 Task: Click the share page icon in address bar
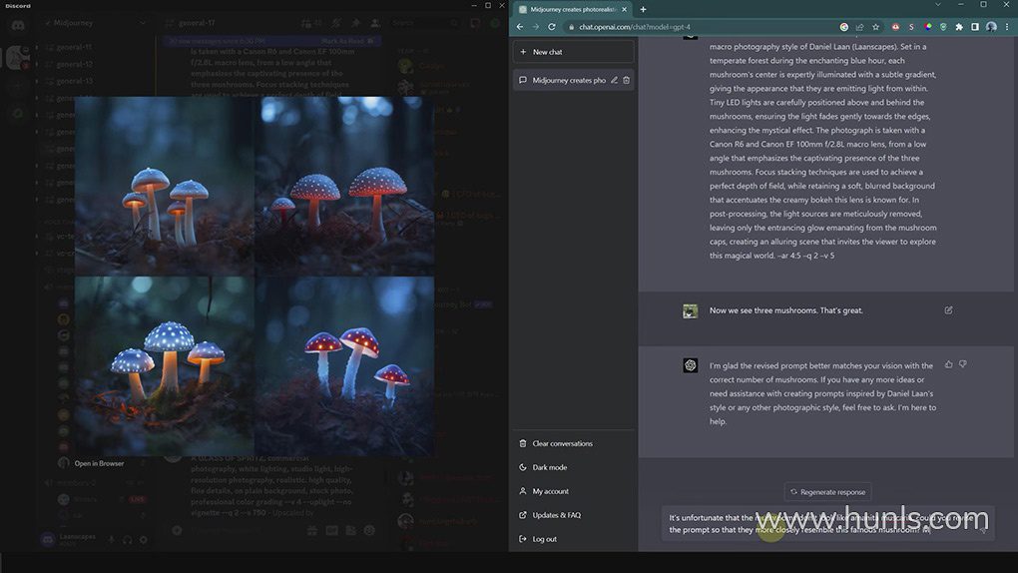coord(859,27)
